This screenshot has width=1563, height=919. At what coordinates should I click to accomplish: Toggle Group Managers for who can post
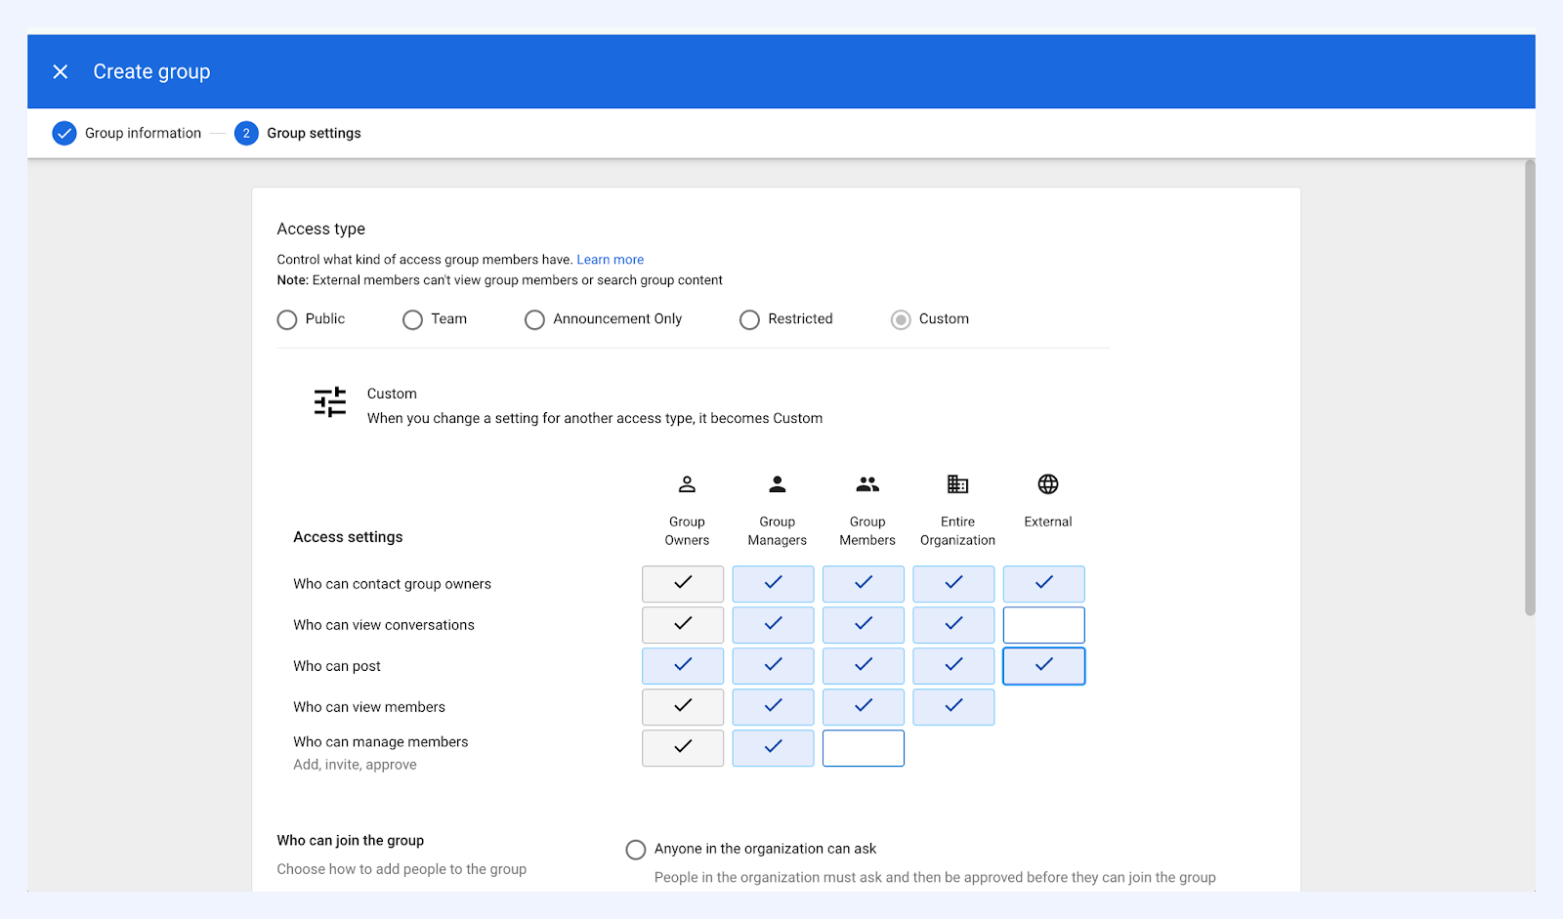(774, 666)
